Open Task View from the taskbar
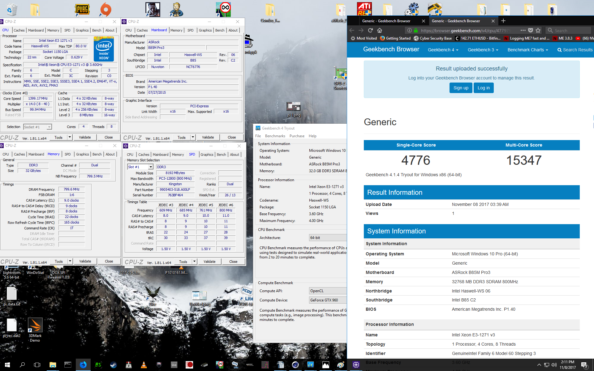 tap(37, 365)
